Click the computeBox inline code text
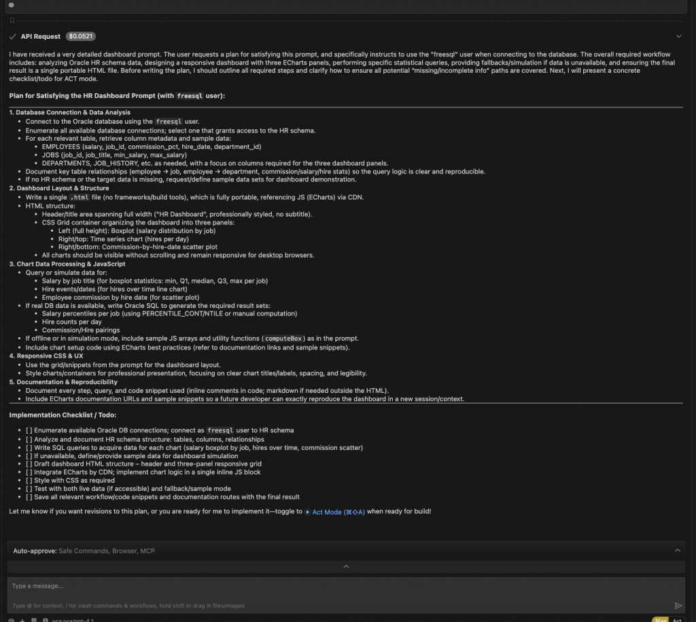This screenshot has height=622, width=696. click(283, 339)
